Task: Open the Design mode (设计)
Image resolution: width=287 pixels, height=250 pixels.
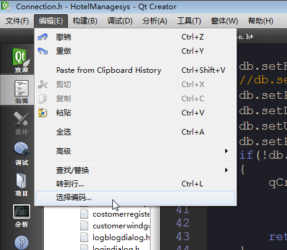Action: (x=21, y=123)
